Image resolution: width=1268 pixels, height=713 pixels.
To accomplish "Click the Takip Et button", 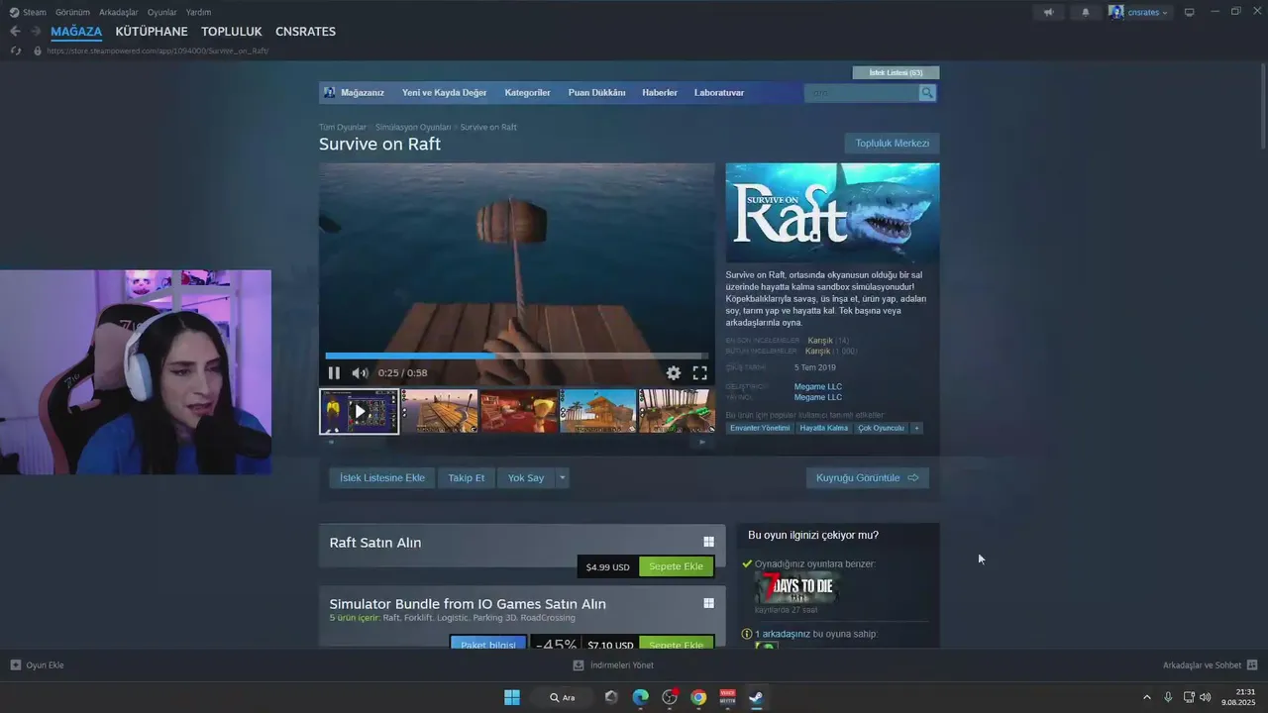I will [x=466, y=477].
